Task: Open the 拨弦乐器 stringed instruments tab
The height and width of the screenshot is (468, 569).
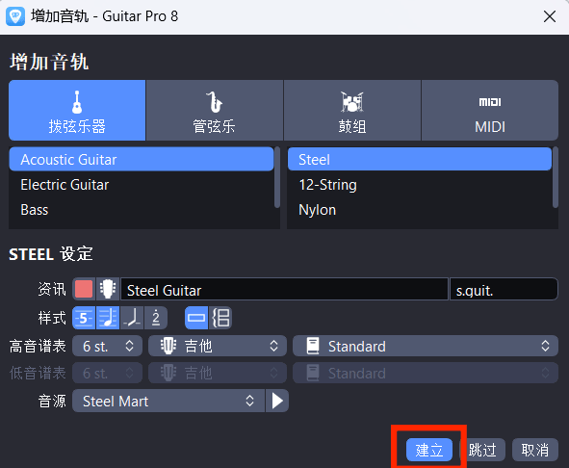Action: [77, 111]
